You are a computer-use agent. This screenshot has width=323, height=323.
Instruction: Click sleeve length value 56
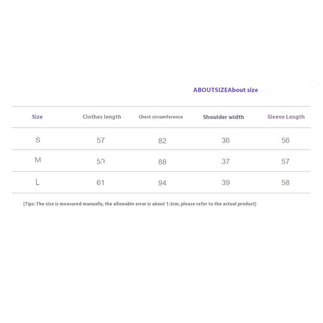click(286, 141)
